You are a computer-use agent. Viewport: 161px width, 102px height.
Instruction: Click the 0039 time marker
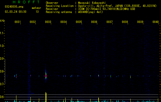[140, 22]
